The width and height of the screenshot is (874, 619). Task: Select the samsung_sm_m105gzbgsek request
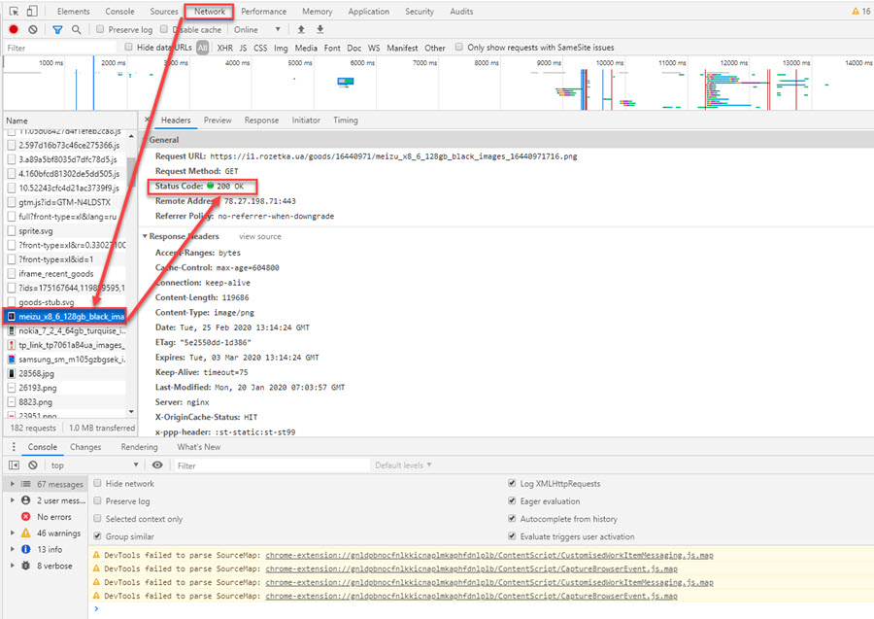click(x=66, y=360)
